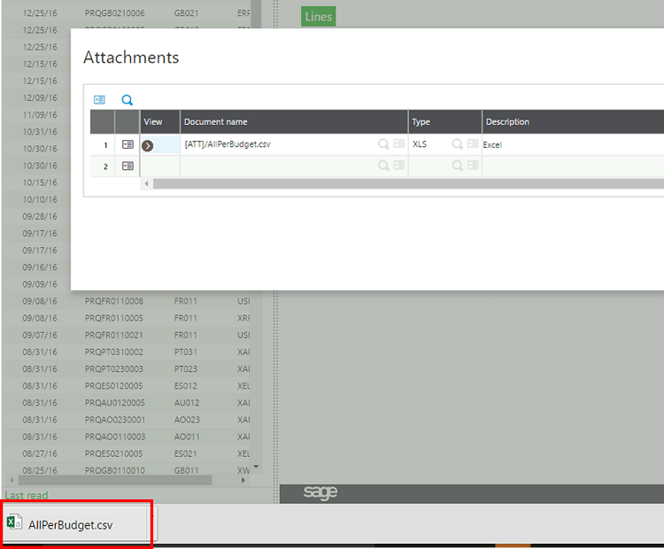
Task: Open document name actions icon in row 2
Action: [x=399, y=165]
